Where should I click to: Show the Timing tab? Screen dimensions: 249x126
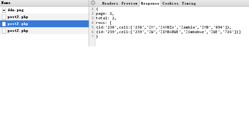click(x=189, y=3)
